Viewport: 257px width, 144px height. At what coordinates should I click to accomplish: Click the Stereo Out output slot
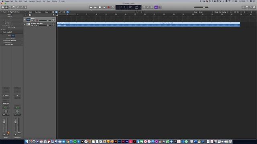pyautogui.click(x=6, y=103)
